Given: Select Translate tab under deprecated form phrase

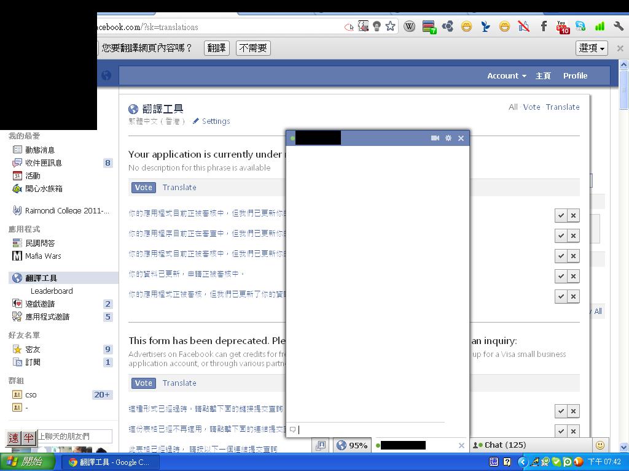Looking at the screenshot, I should tap(179, 383).
